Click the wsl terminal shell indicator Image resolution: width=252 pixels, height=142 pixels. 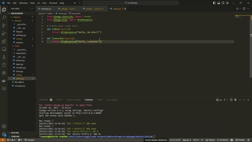(219, 100)
